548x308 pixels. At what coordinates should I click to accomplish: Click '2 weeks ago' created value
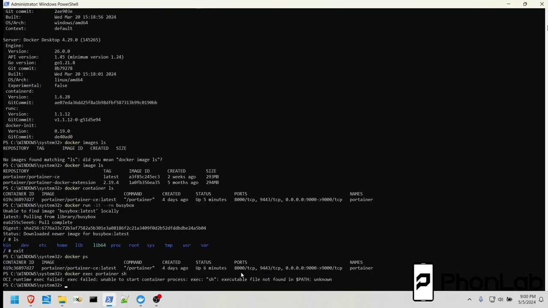(x=182, y=177)
